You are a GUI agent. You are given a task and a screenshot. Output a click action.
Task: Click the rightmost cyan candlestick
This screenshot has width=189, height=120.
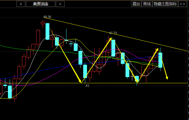click(x=160, y=60)
